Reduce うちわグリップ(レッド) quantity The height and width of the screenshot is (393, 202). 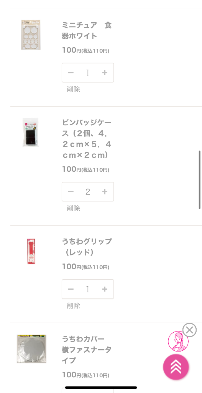point(71,289)
